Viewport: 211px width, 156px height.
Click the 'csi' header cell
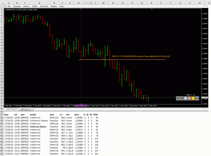click(61, 115)
